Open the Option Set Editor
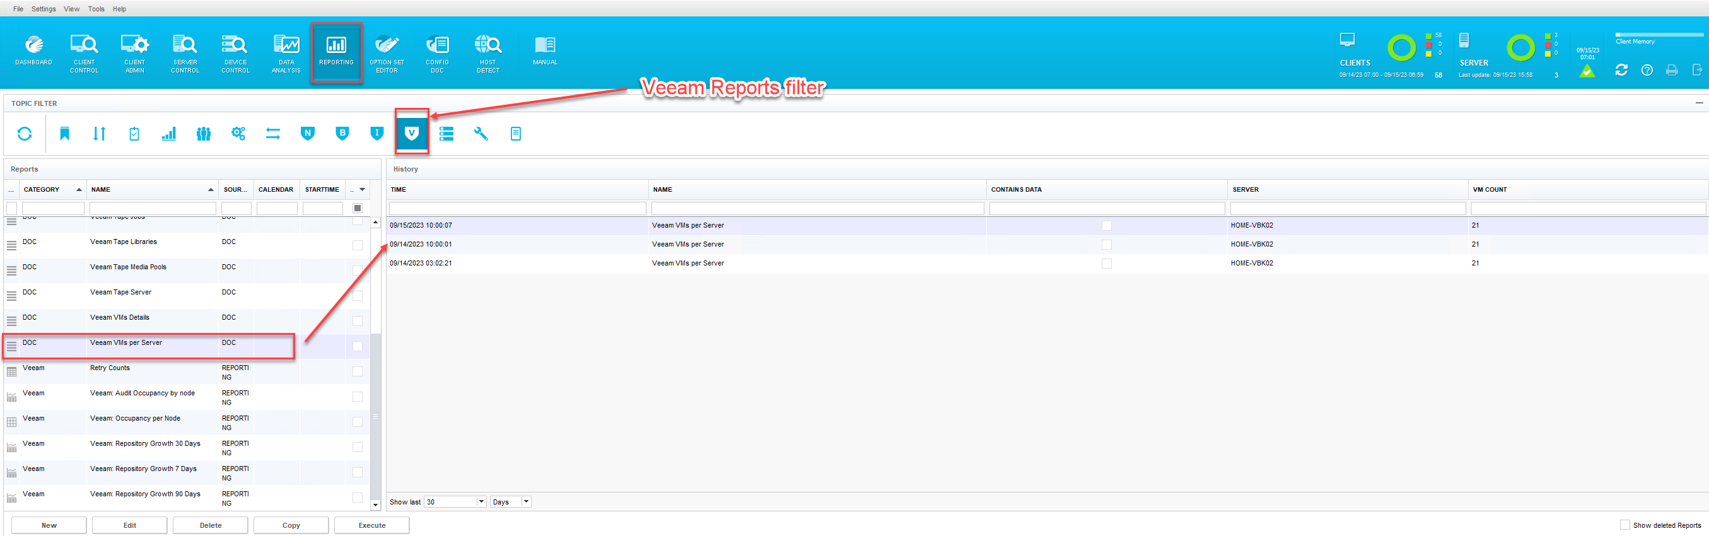 [x=387, y=51]
